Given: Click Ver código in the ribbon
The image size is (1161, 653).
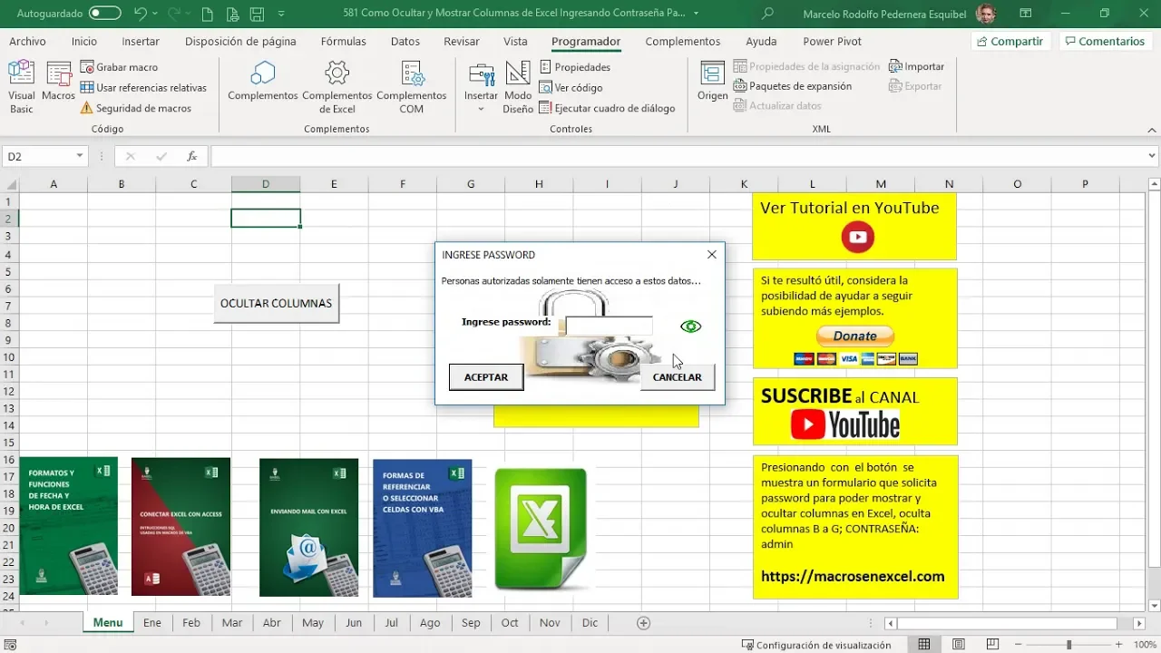Looking at the screenshot, I should click(571, 87).
